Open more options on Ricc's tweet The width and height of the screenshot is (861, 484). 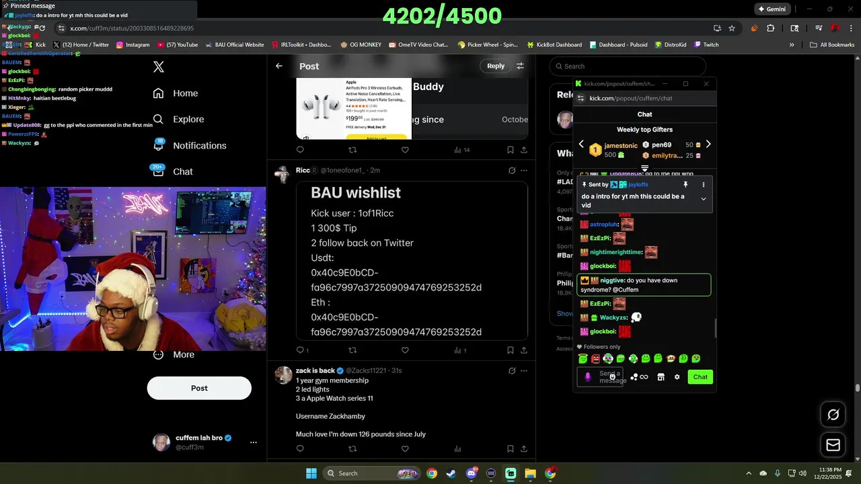click(x=524, y=171)
